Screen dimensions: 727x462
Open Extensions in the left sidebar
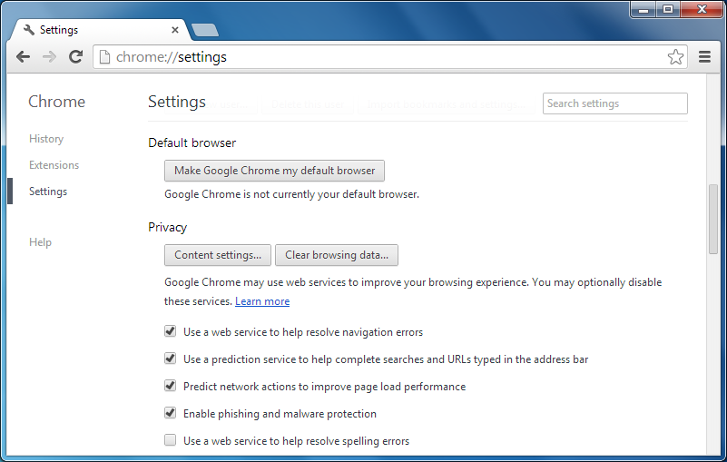tap(54, 165)
